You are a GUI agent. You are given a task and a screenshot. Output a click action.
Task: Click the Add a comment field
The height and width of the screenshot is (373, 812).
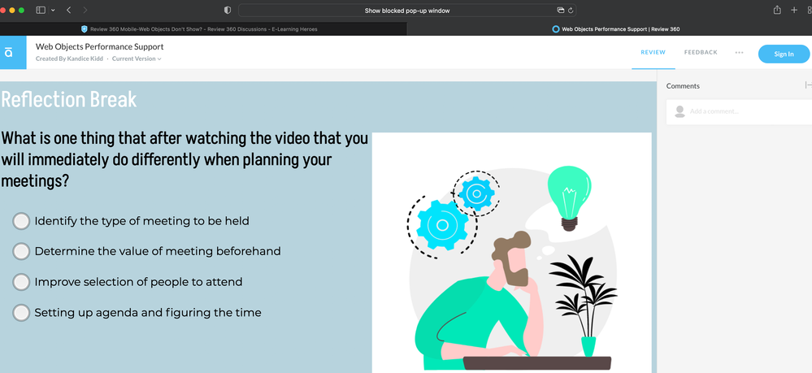739,111
